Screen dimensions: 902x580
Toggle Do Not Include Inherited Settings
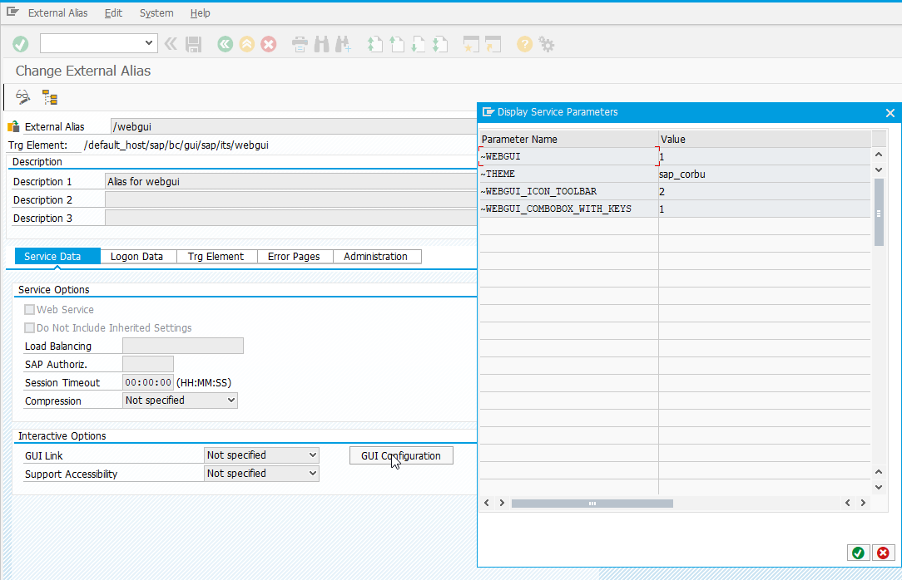click(x=29, y=327)
